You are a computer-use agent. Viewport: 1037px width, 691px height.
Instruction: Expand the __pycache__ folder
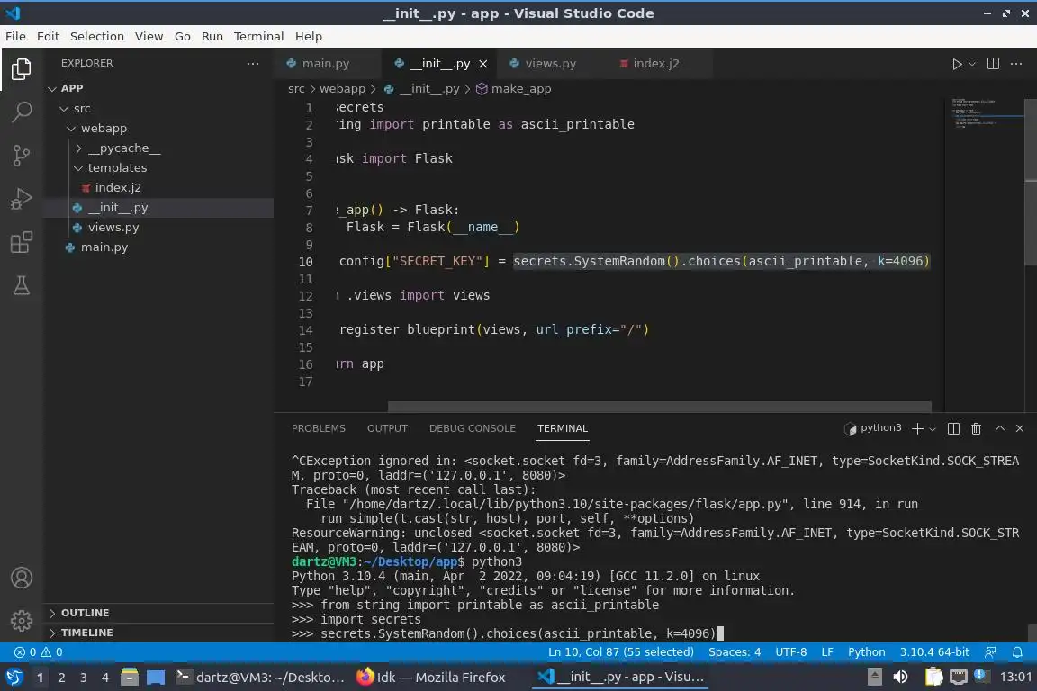click(158, 148)
